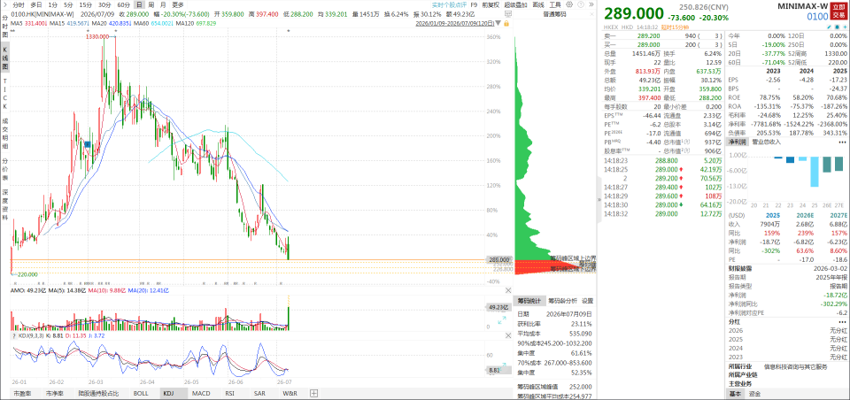850x400 pixels.
Task: Click the orange lock icon beside date range
Action: 506,23
